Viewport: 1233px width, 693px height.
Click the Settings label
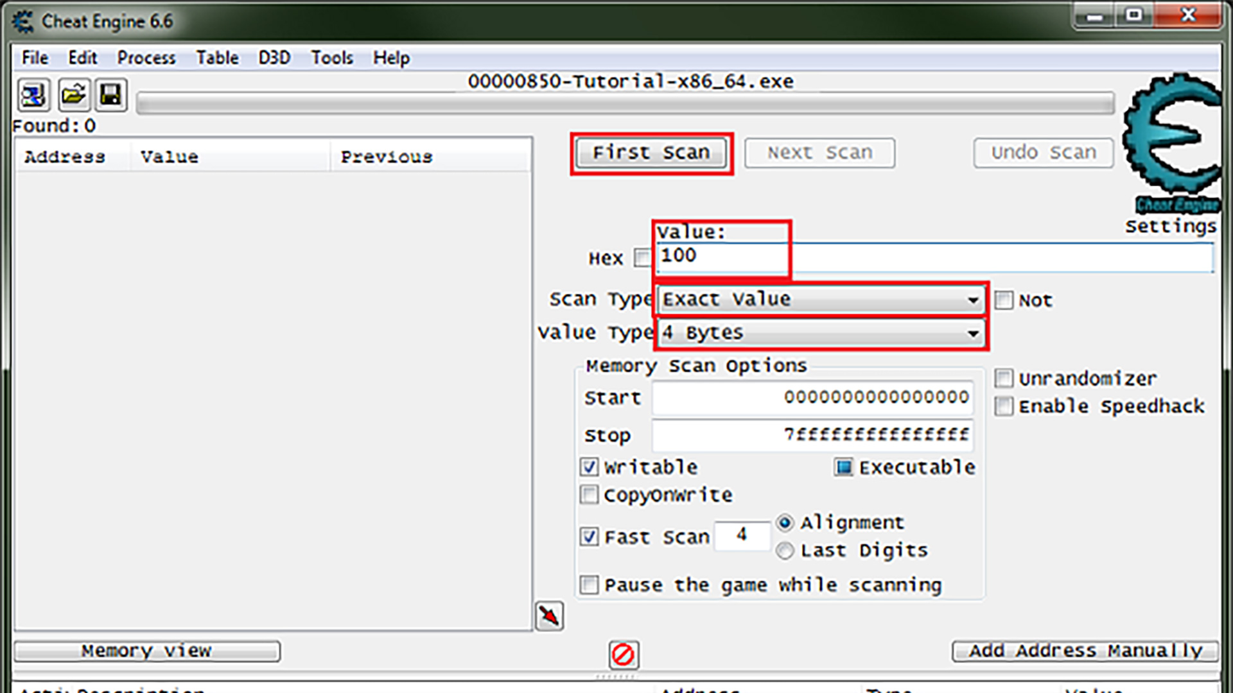click(x=1171, y=227)
